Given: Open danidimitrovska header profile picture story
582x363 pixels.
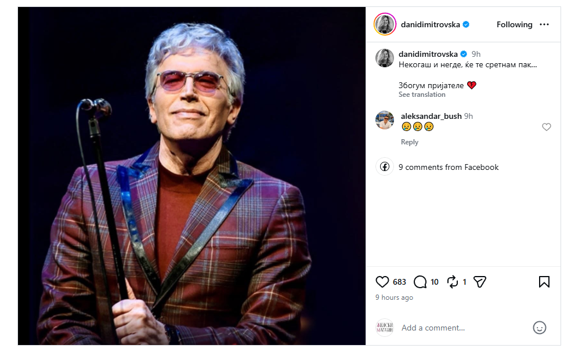Looking at the screenshot, I should point(385,24).
